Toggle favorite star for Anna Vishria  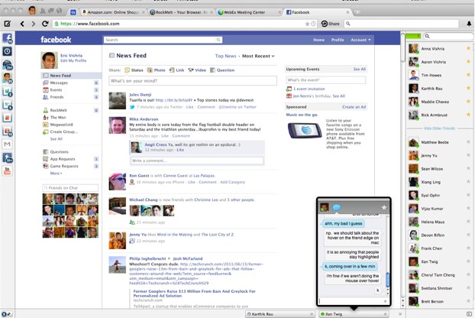[x=467, y=49]
